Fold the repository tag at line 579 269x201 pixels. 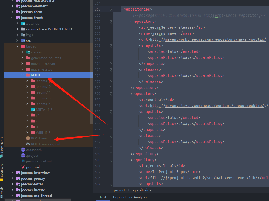tap(111, 94)
